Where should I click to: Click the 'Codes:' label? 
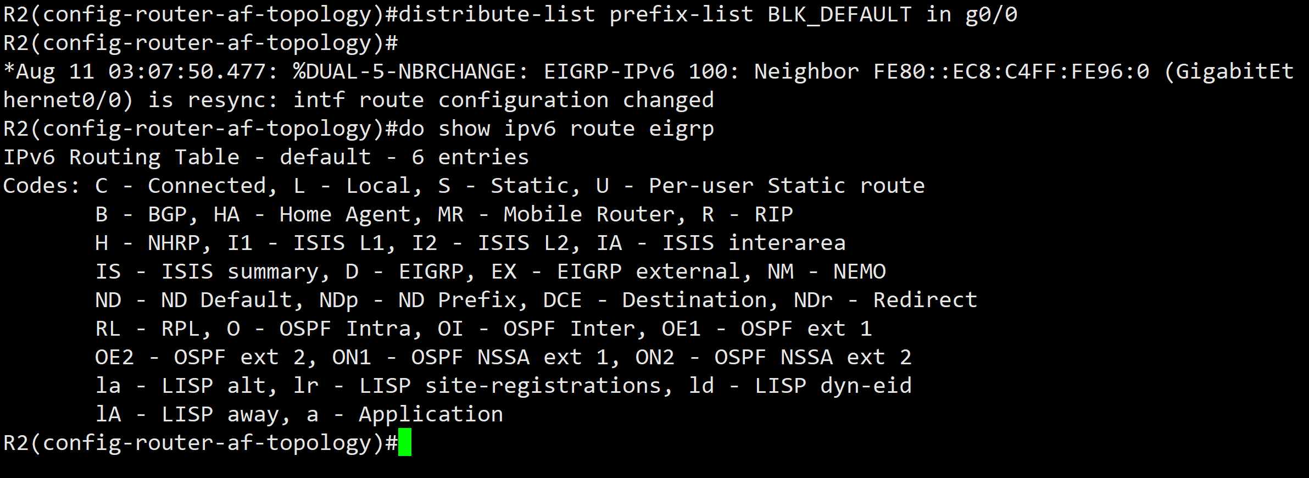point(42,186)
